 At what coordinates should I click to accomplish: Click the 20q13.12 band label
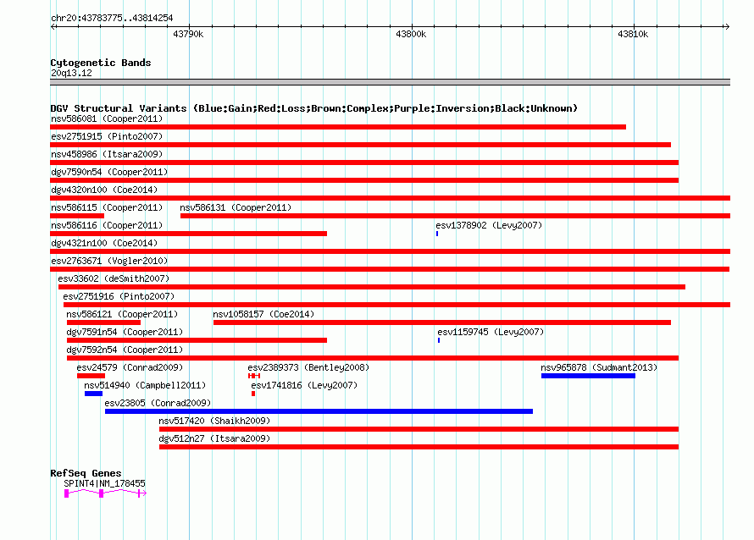tap(71, 73)
